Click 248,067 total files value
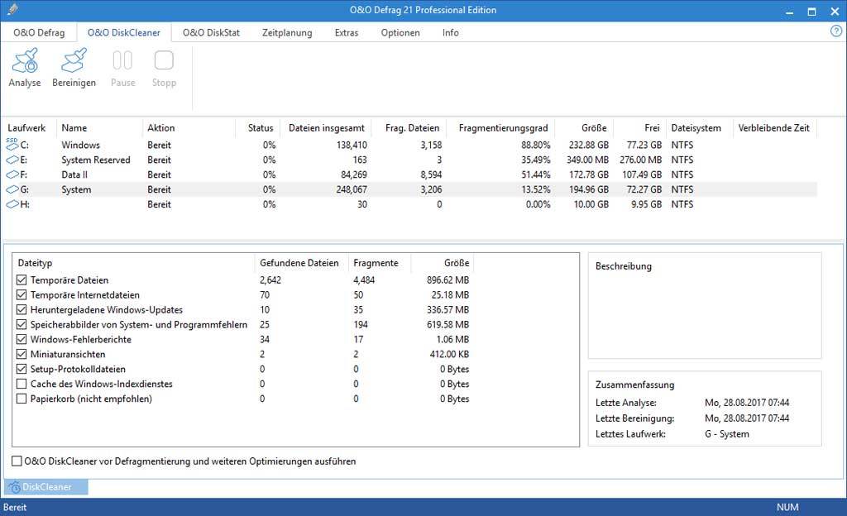The width and height of the screenshot is (847, 516). [352, 189]
